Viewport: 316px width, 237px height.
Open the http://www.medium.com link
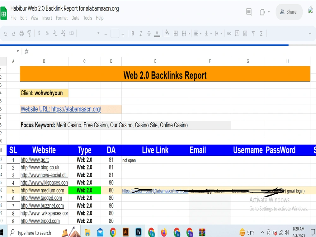pyautogui.click(x=42, y=191)
